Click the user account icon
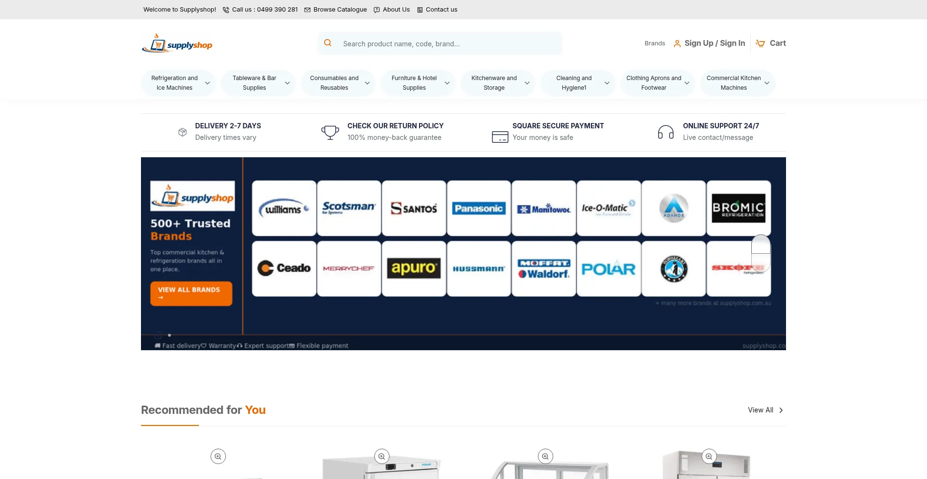The height and width of the screenshot is (479, 927). coord(677,43)
